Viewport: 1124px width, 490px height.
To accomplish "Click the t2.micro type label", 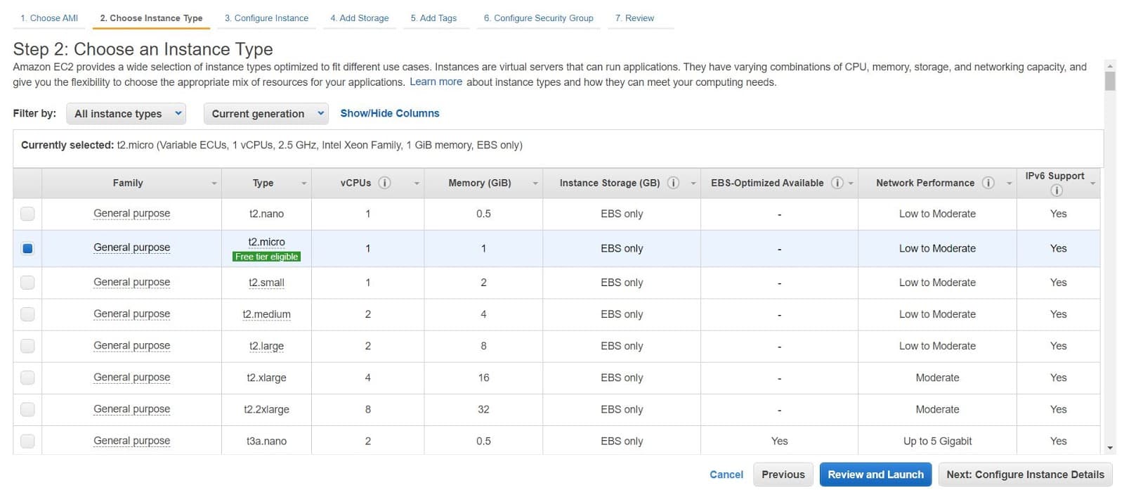I will point(266,242).
